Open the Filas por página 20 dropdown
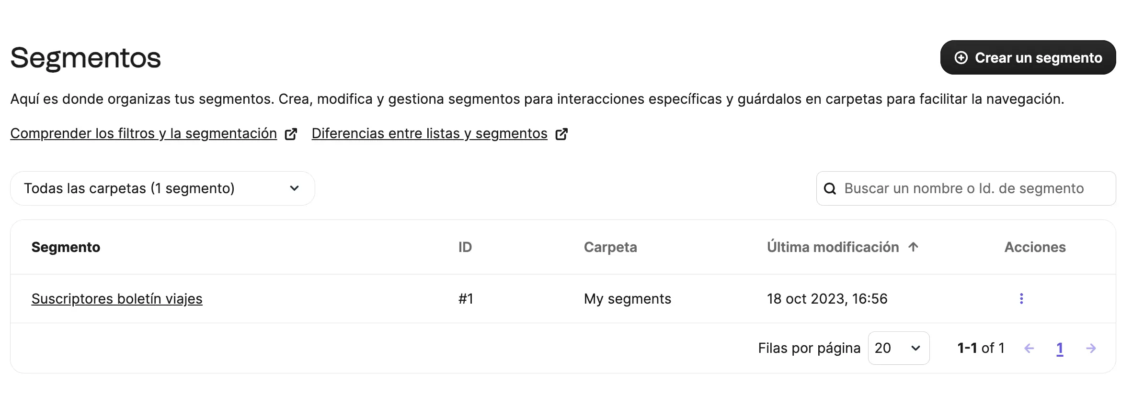Screen dimensions: 1144x394 click(x=899, y=348)
